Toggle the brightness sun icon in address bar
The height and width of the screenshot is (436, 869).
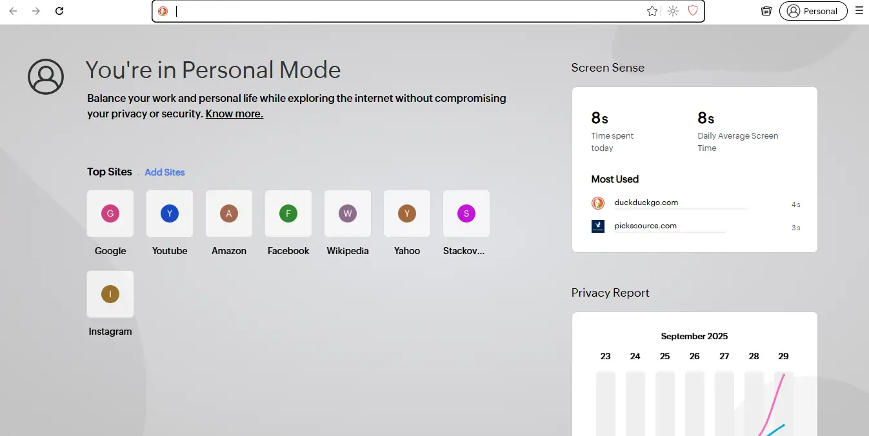click(x=673, y=11)
